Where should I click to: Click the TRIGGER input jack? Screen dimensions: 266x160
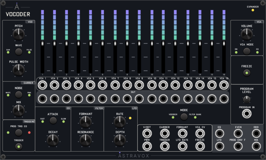(x=165, y=146)
